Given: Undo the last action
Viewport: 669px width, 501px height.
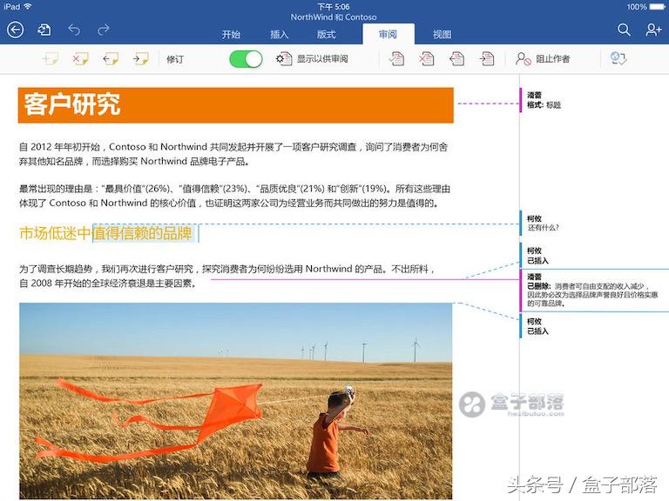Looking at the screenshot, I should [x=74, y=30].
